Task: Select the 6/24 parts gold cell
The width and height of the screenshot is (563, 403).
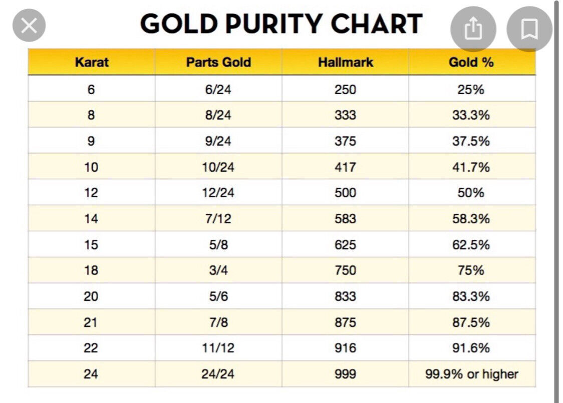Action: tap(218, 89)
